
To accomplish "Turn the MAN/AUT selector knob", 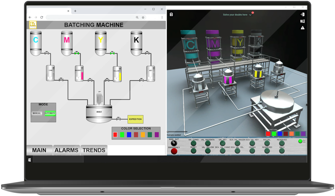I will (174, 143).
